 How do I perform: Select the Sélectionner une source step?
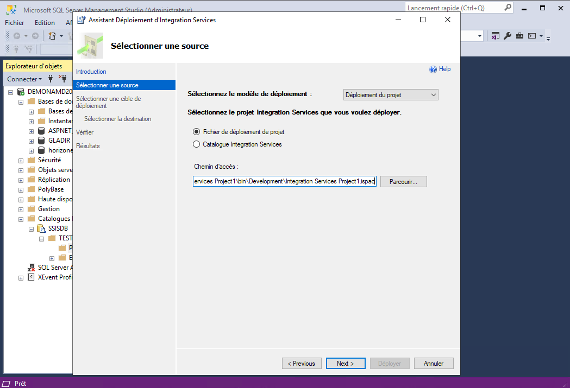pos(124,85)
